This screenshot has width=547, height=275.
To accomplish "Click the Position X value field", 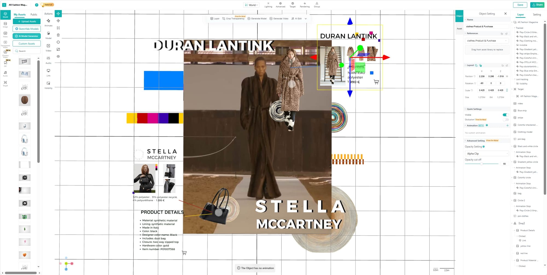I will (482, 76).
